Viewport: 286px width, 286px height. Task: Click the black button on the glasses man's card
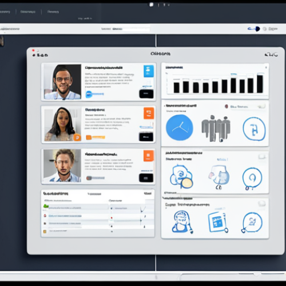(146, 94)
